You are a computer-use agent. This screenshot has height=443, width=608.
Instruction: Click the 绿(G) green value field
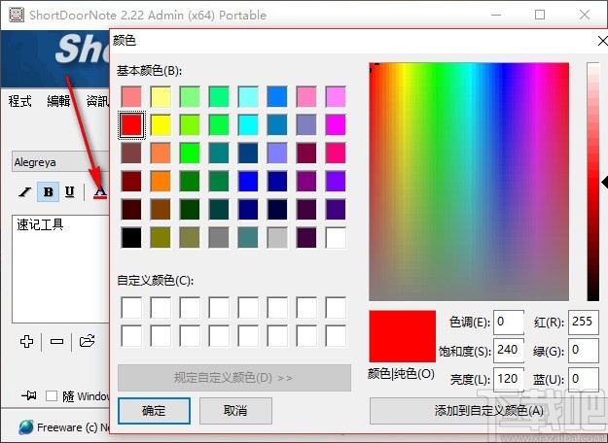584,351
